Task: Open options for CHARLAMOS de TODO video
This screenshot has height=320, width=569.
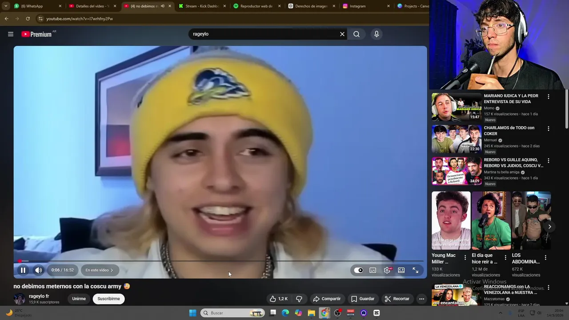Action: 549,128
